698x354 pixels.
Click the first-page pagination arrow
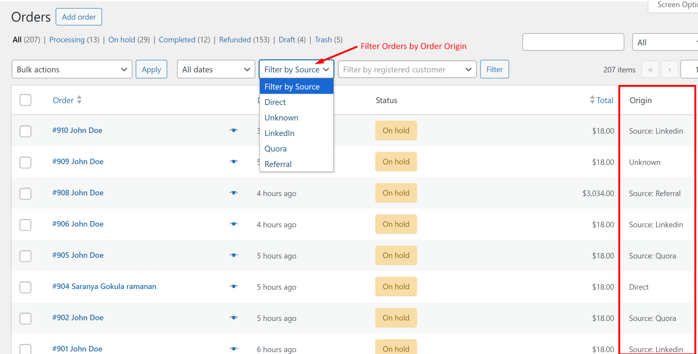650,69
